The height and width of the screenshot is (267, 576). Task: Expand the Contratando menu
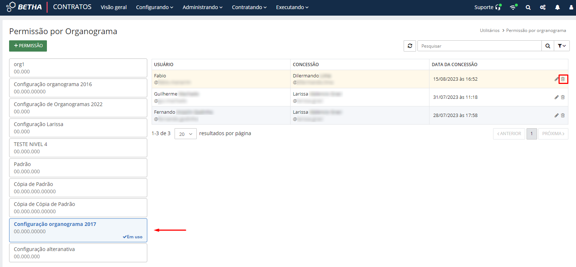pyautogui.click(x=249, y=7)
